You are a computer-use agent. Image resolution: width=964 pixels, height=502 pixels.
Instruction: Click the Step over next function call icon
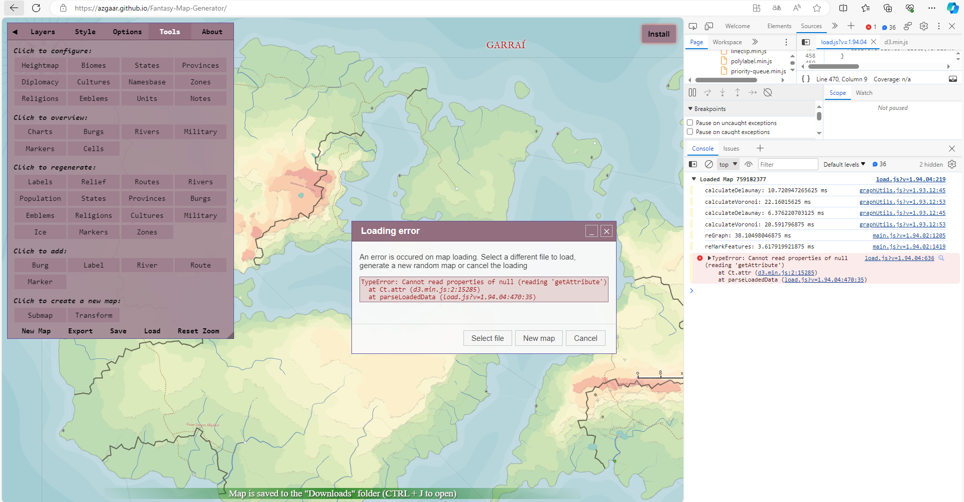707,92
